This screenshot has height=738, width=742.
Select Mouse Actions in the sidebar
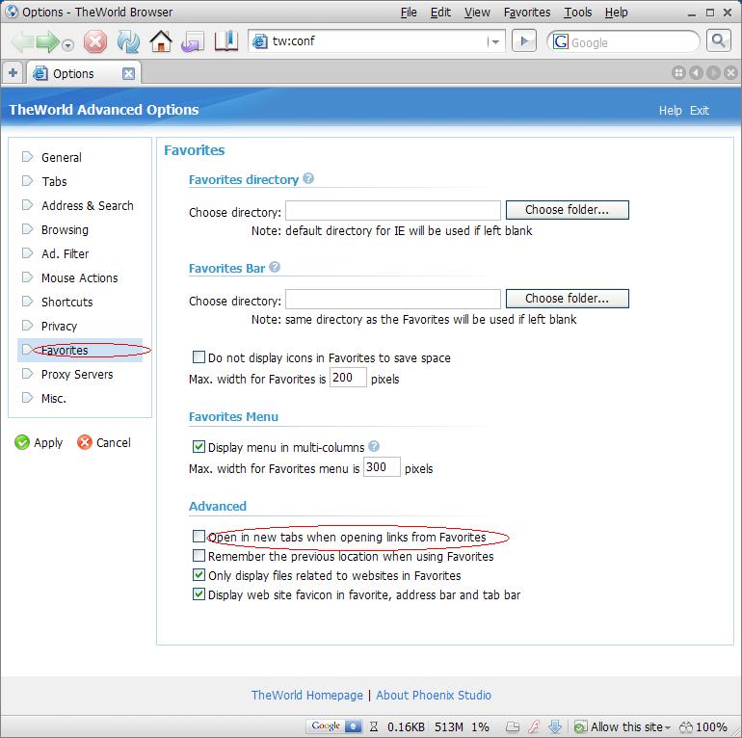[x=79, y=278]
